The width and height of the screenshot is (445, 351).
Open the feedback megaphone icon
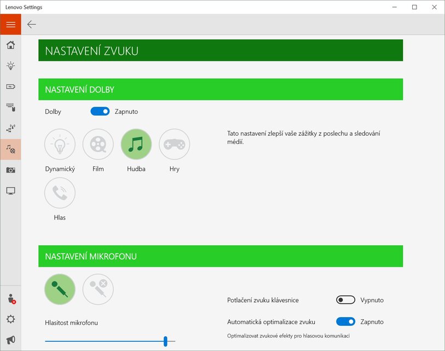(x=10, y=340)
